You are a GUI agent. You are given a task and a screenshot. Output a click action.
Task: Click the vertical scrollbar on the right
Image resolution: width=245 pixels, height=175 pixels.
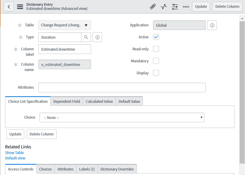tap(242, 90)
